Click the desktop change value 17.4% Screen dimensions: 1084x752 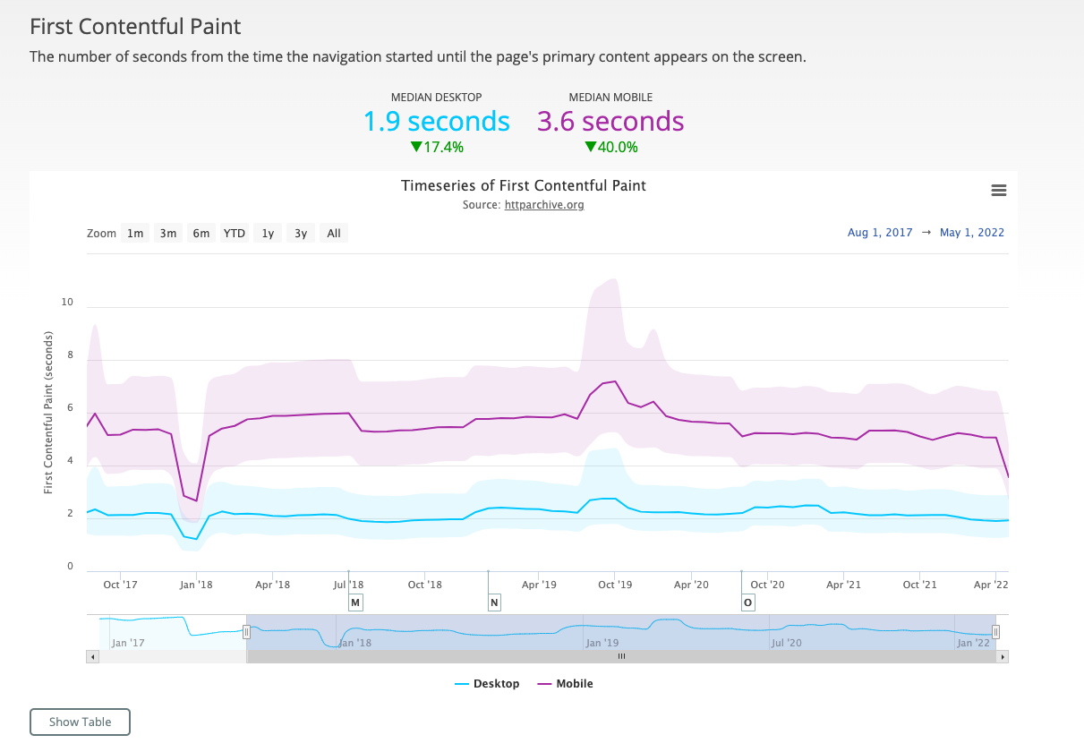tap(436, 148)
